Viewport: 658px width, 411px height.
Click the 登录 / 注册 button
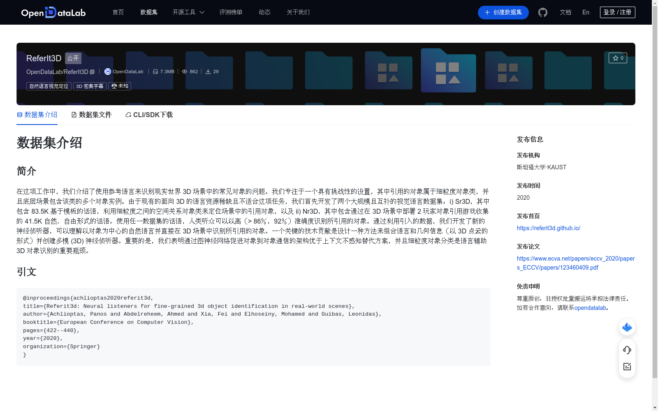click(x=617, y=12)
